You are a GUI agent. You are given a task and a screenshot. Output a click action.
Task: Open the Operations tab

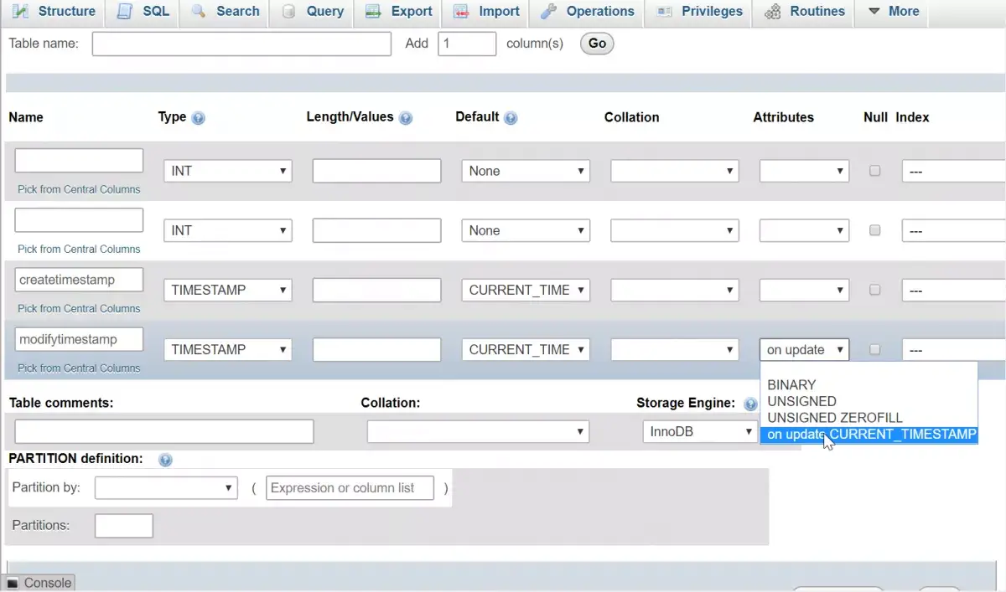(588, 12)
